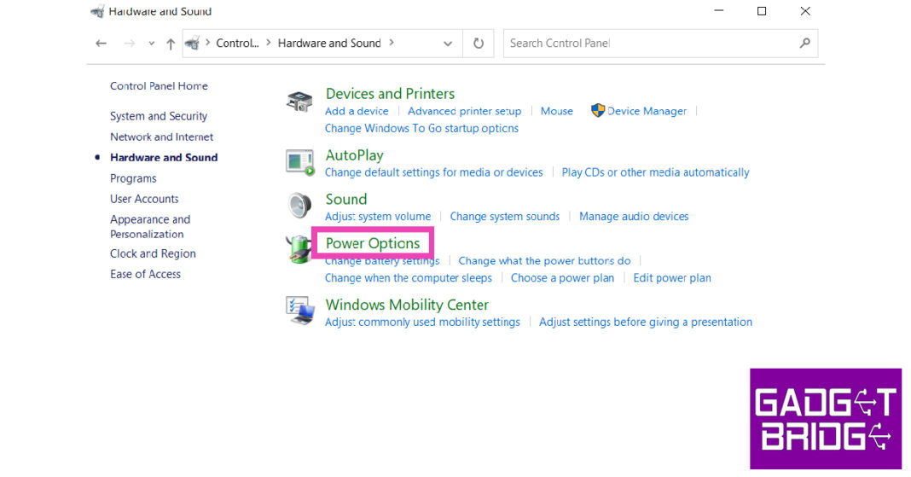Viewport: 911px width, 477px height.
Task: Click the Devices and Printers icon
Action: [x=299, y=102]
